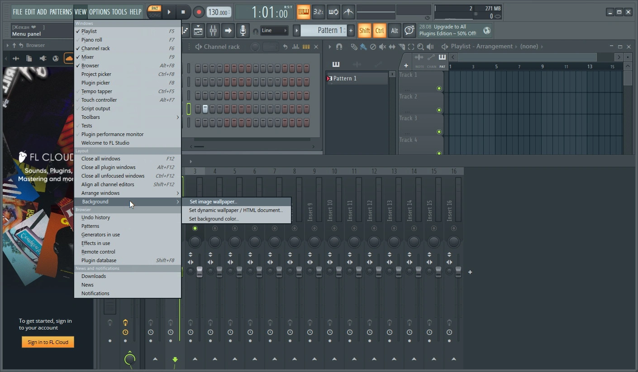The height and width of the screenshot is (372, 638).
Task: Toggle Channel rack in View menu
Action: (128, 48)
